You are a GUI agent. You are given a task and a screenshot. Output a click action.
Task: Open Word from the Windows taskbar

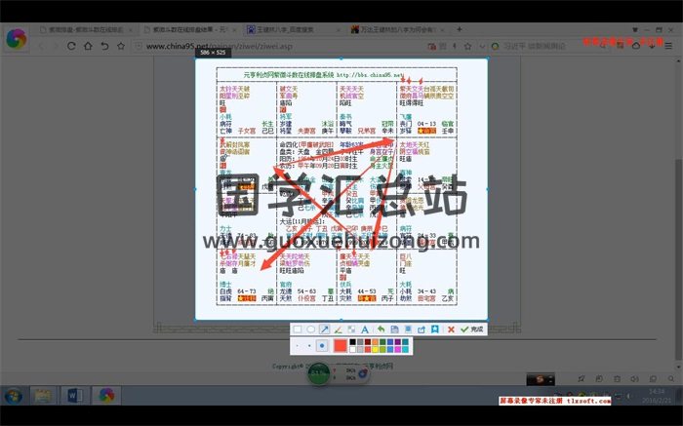pos(74,395)
